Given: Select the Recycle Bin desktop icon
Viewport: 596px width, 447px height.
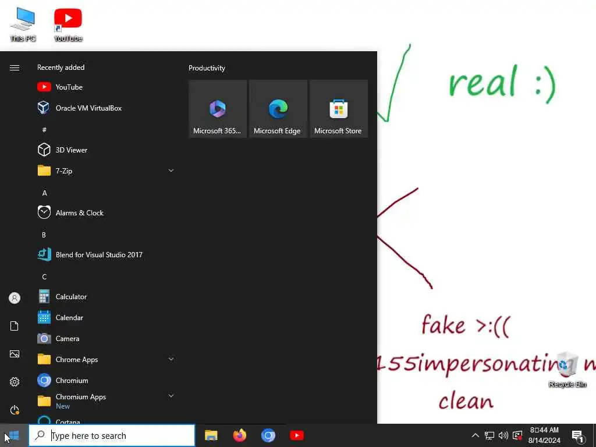Looking at the screenshot, I should tap(567, 370).
